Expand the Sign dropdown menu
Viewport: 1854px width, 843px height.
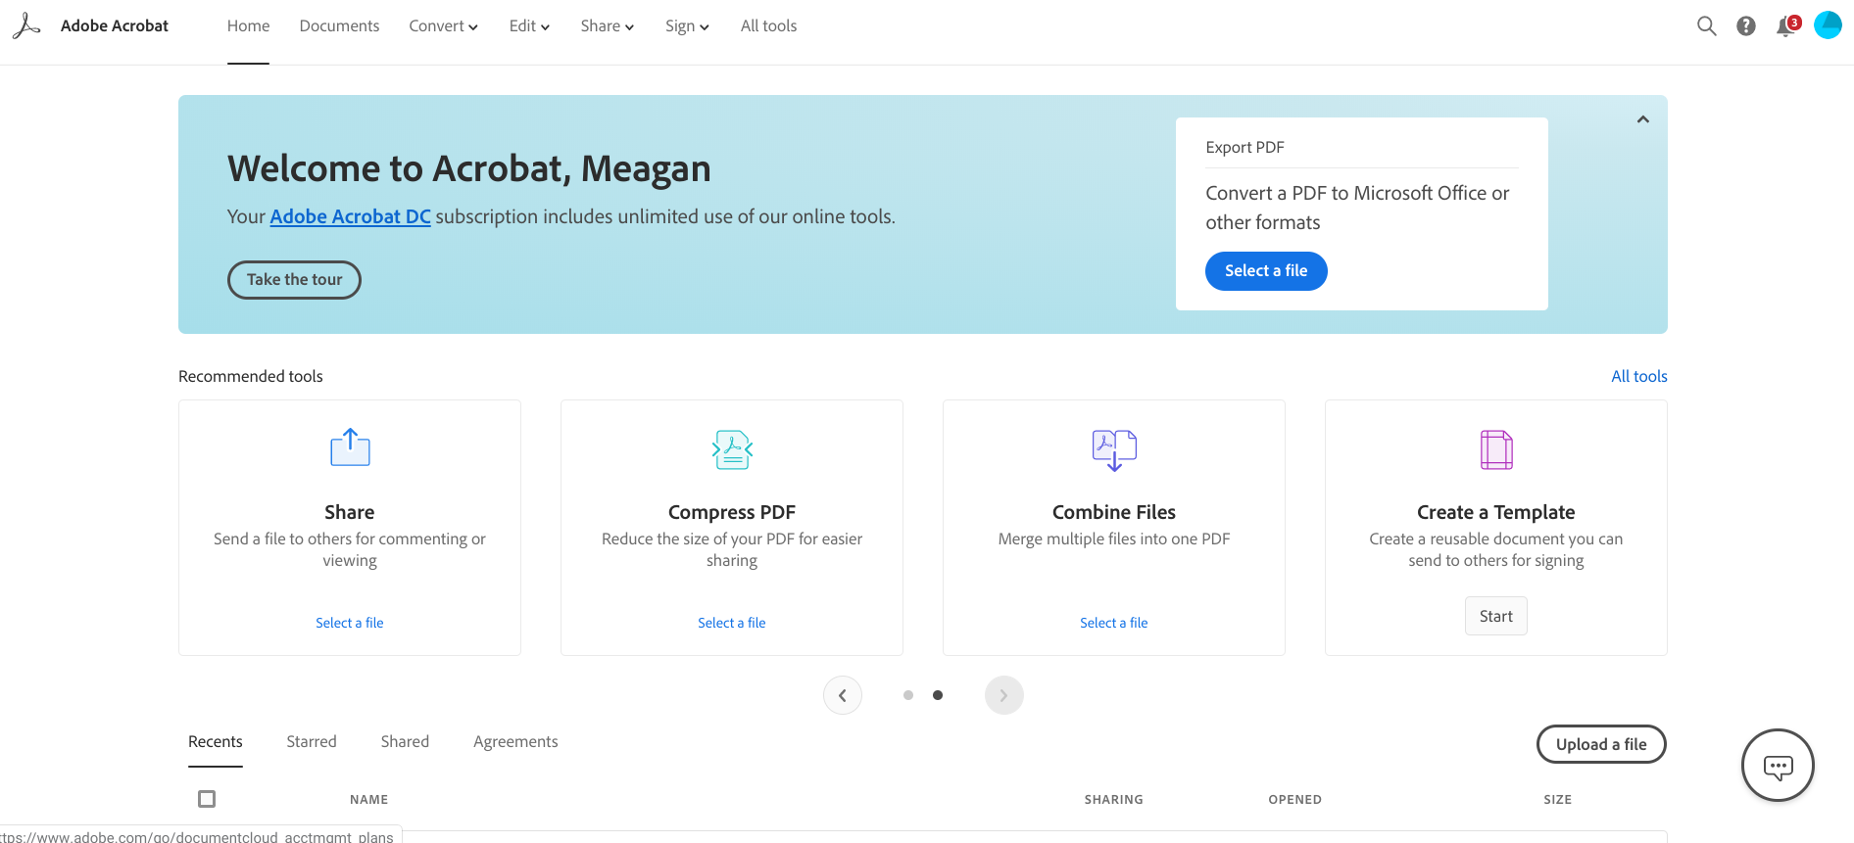687,26
